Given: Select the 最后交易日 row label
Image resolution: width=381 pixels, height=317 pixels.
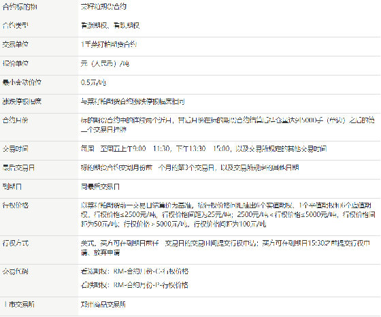Looking at the screenshot, I should [x=18, y=167].
